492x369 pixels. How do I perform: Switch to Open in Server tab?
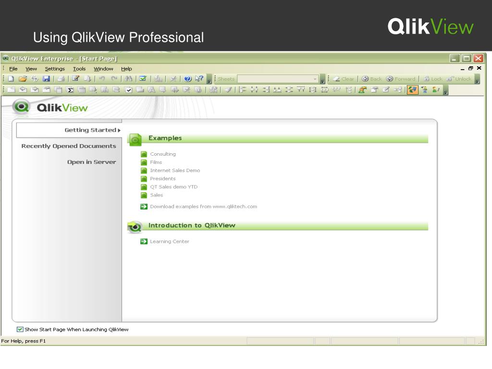click(92, 162)
